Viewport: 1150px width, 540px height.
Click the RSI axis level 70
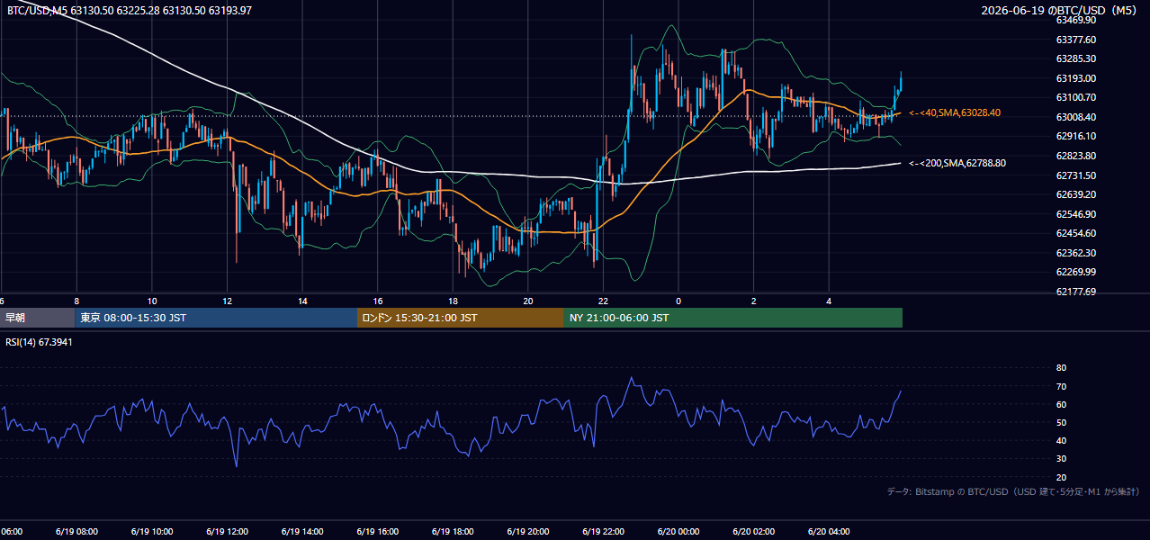click(1061, 386)
